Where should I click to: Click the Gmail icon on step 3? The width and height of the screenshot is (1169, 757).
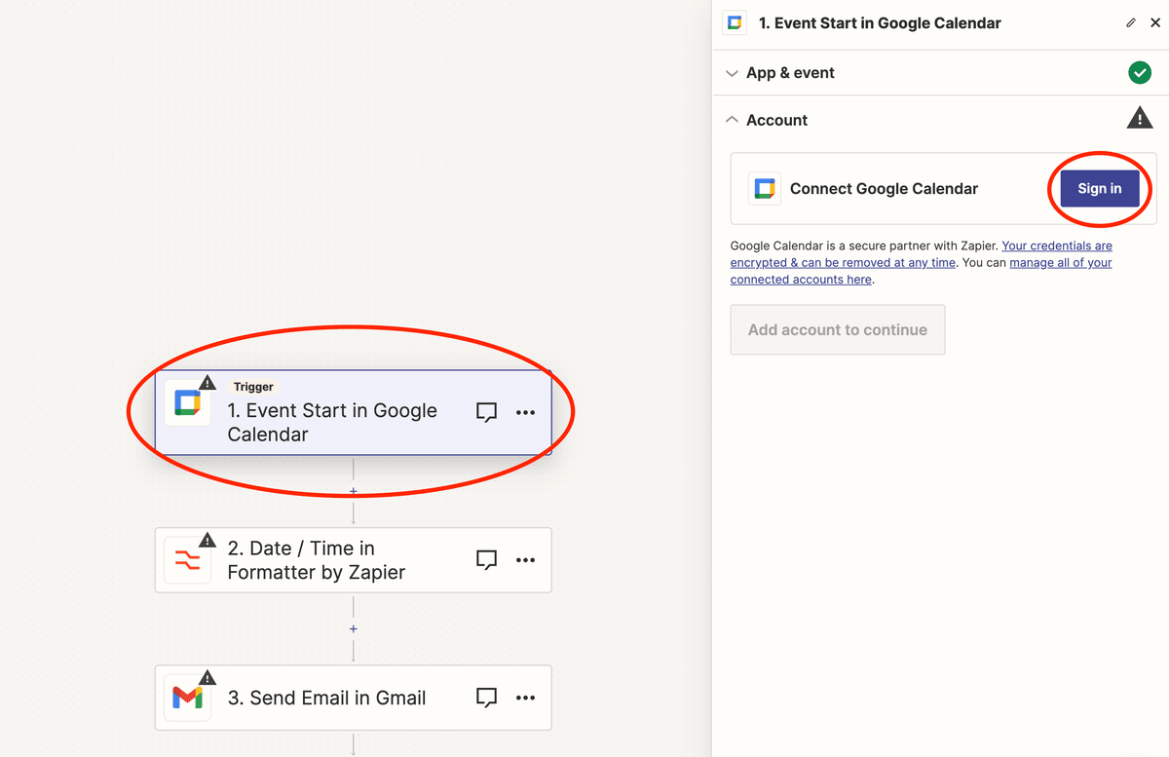point(187,698)
